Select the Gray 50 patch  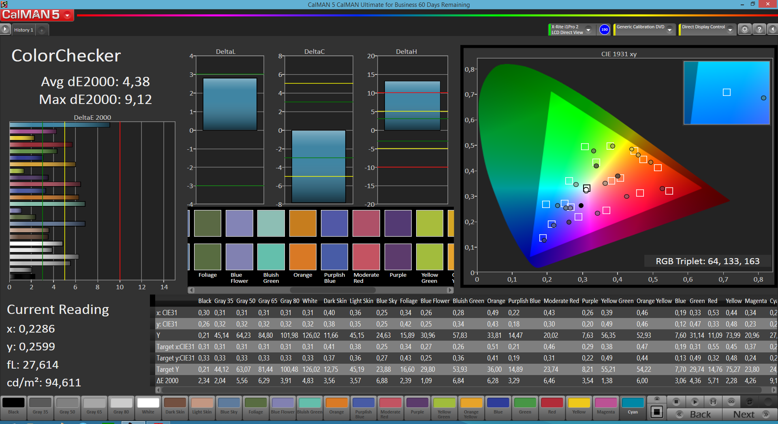tap(67, 407)
